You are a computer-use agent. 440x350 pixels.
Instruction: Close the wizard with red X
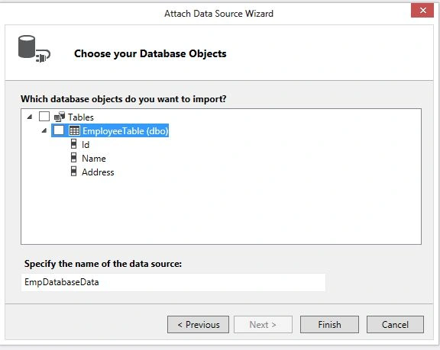tap(422, 11)
